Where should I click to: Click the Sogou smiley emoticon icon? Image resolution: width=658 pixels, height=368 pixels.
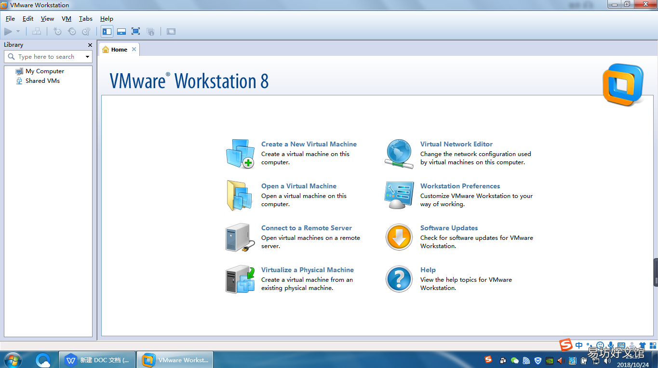tap(600, 345)
